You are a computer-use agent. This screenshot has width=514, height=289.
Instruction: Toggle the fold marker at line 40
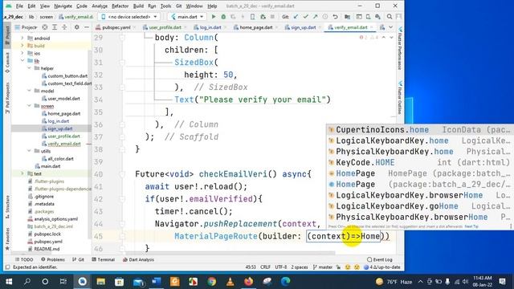[x=122, y=174]
